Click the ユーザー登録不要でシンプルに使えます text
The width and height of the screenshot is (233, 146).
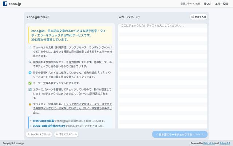click(57, 83)
